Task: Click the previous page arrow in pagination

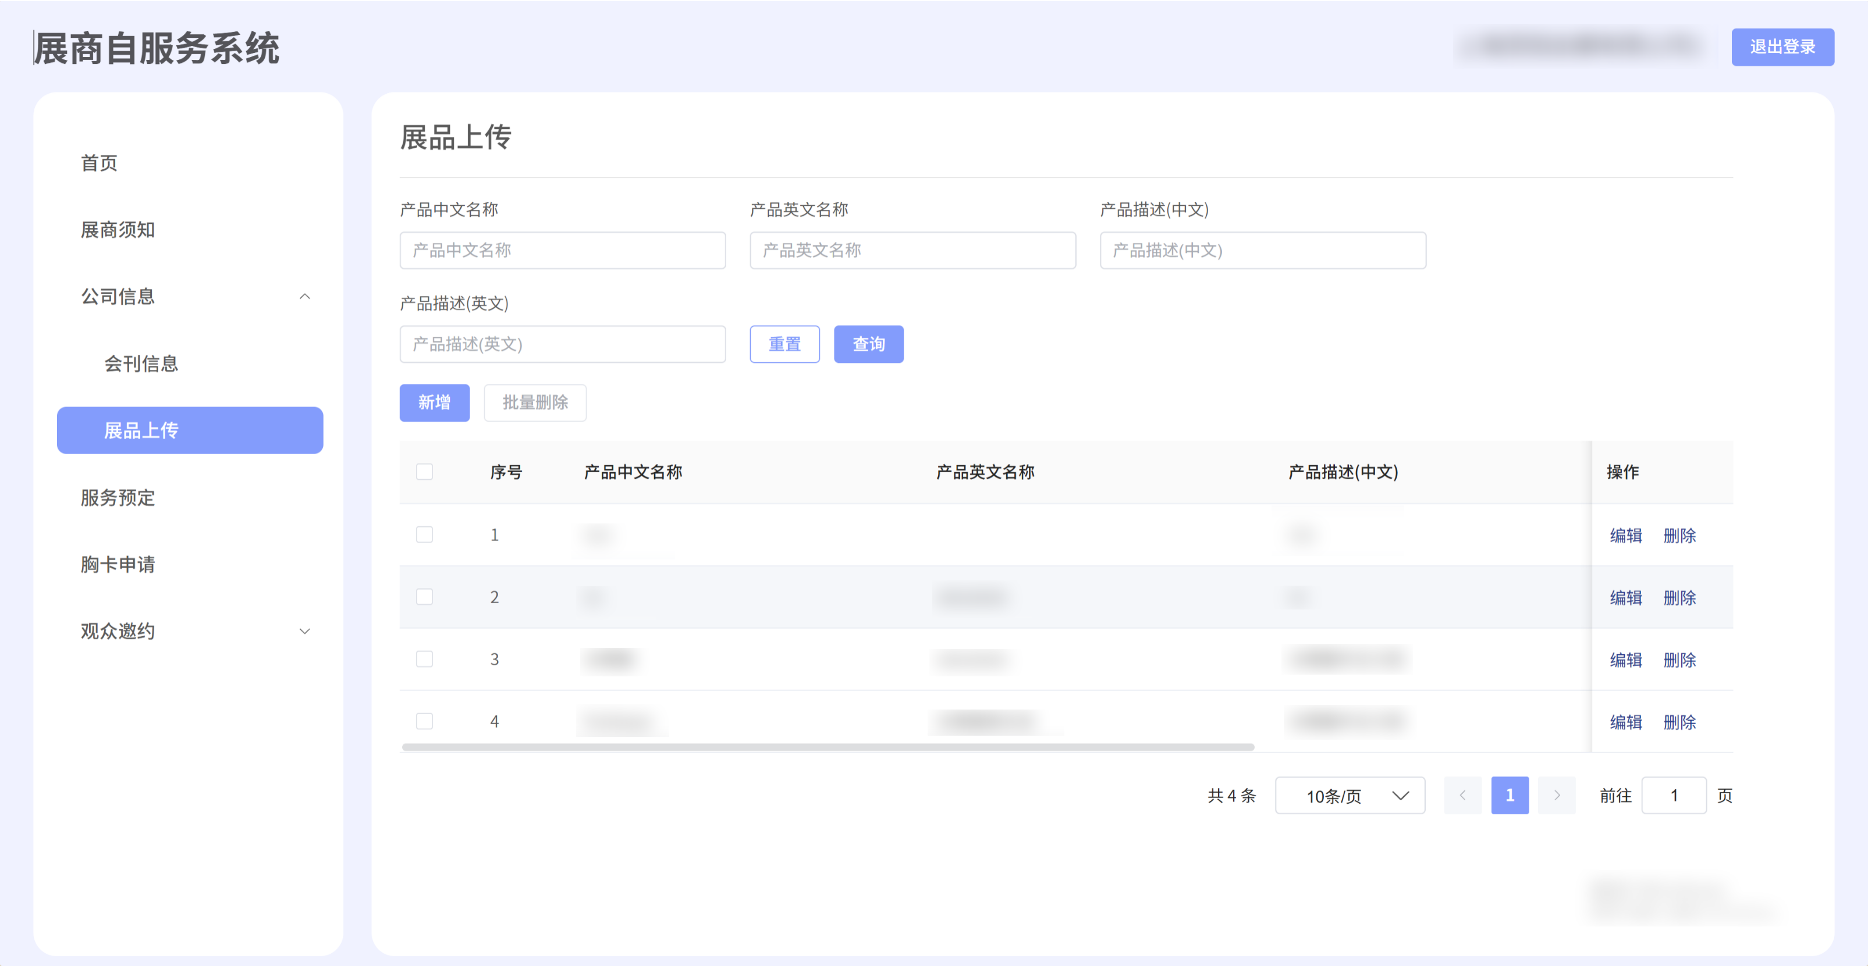Action: (1462, 795)
